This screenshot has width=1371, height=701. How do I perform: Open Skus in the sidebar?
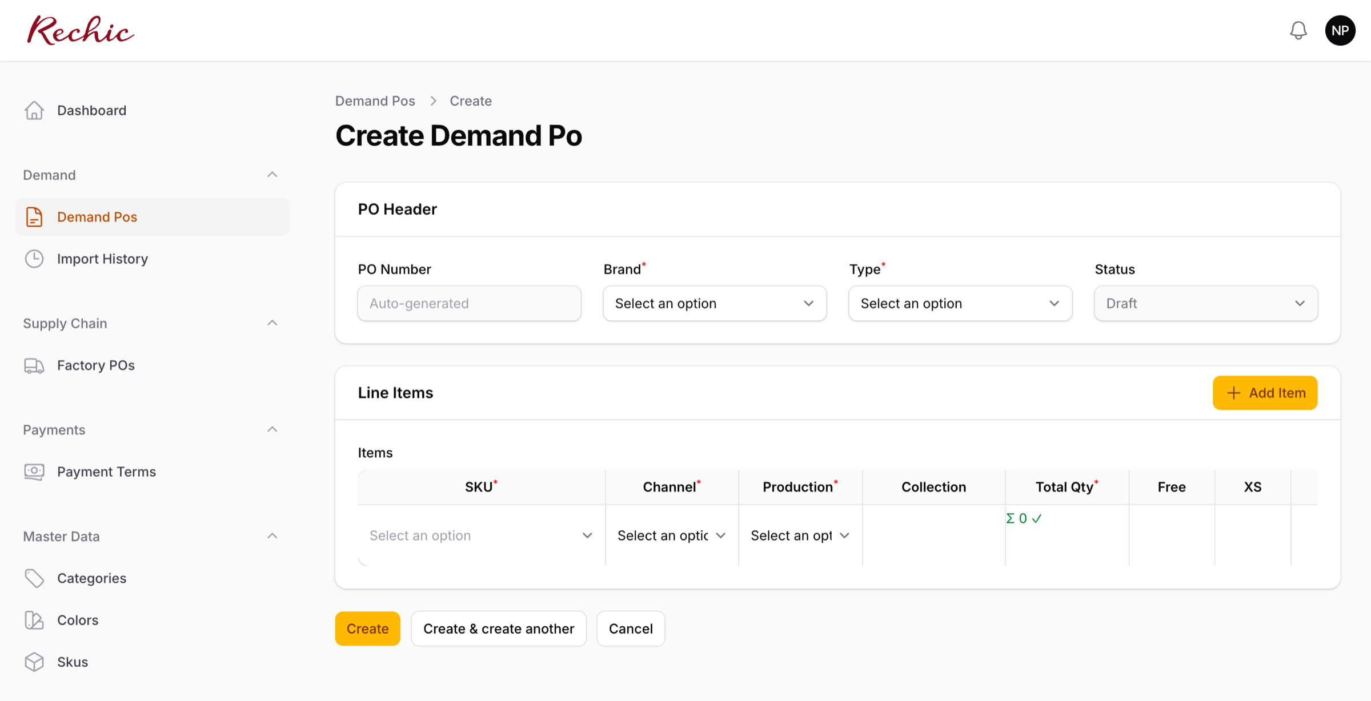[152, 662]
